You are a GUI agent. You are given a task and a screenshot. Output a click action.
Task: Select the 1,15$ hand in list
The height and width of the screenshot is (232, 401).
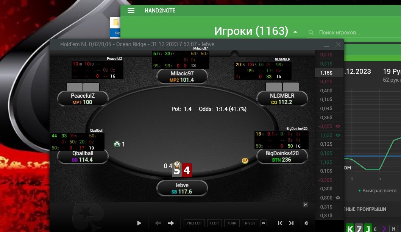coord(329,73)
